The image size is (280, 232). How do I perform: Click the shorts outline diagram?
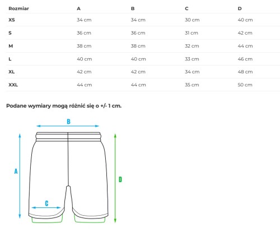tap(68, 178)
